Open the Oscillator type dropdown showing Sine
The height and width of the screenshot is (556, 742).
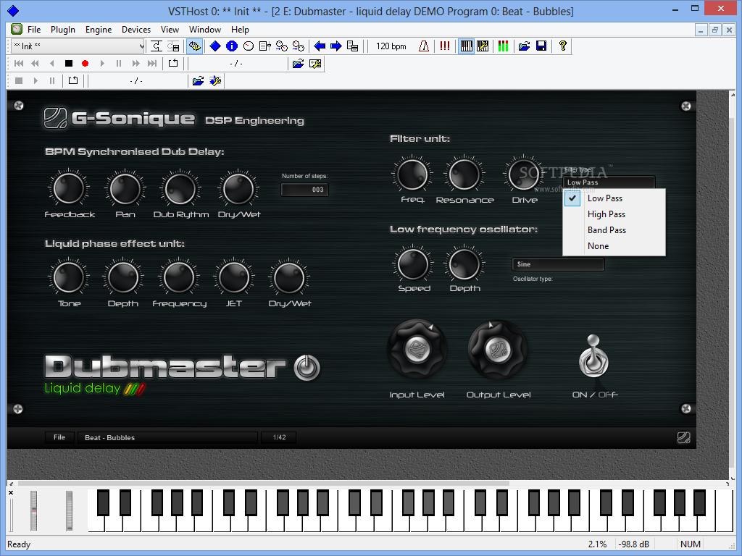559,264
